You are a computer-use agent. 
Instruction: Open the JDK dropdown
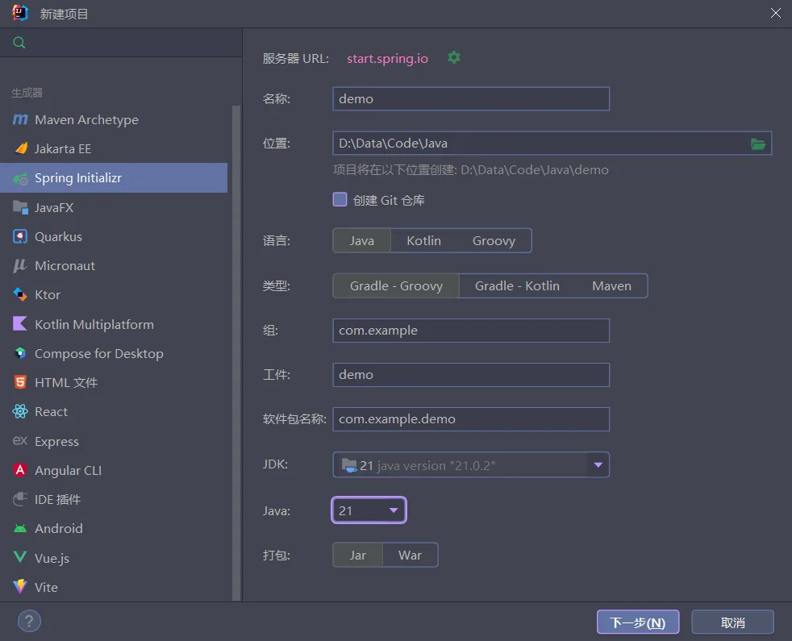[471, 464]
